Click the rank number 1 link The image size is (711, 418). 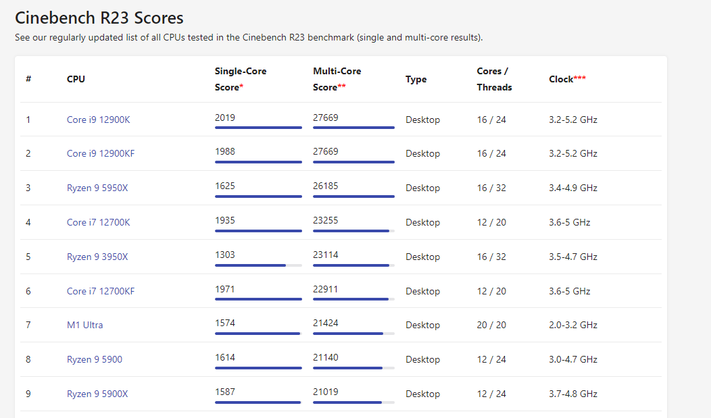click(x=28, y=120)
